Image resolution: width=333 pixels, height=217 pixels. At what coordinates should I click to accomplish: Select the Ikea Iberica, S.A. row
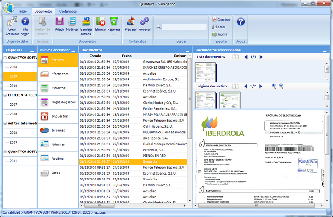(133, 138)
